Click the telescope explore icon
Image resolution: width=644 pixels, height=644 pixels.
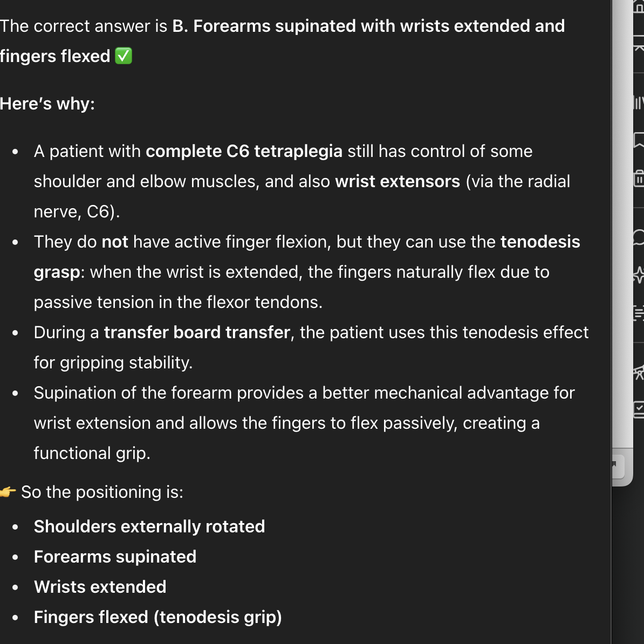click(x=639, y=372)
